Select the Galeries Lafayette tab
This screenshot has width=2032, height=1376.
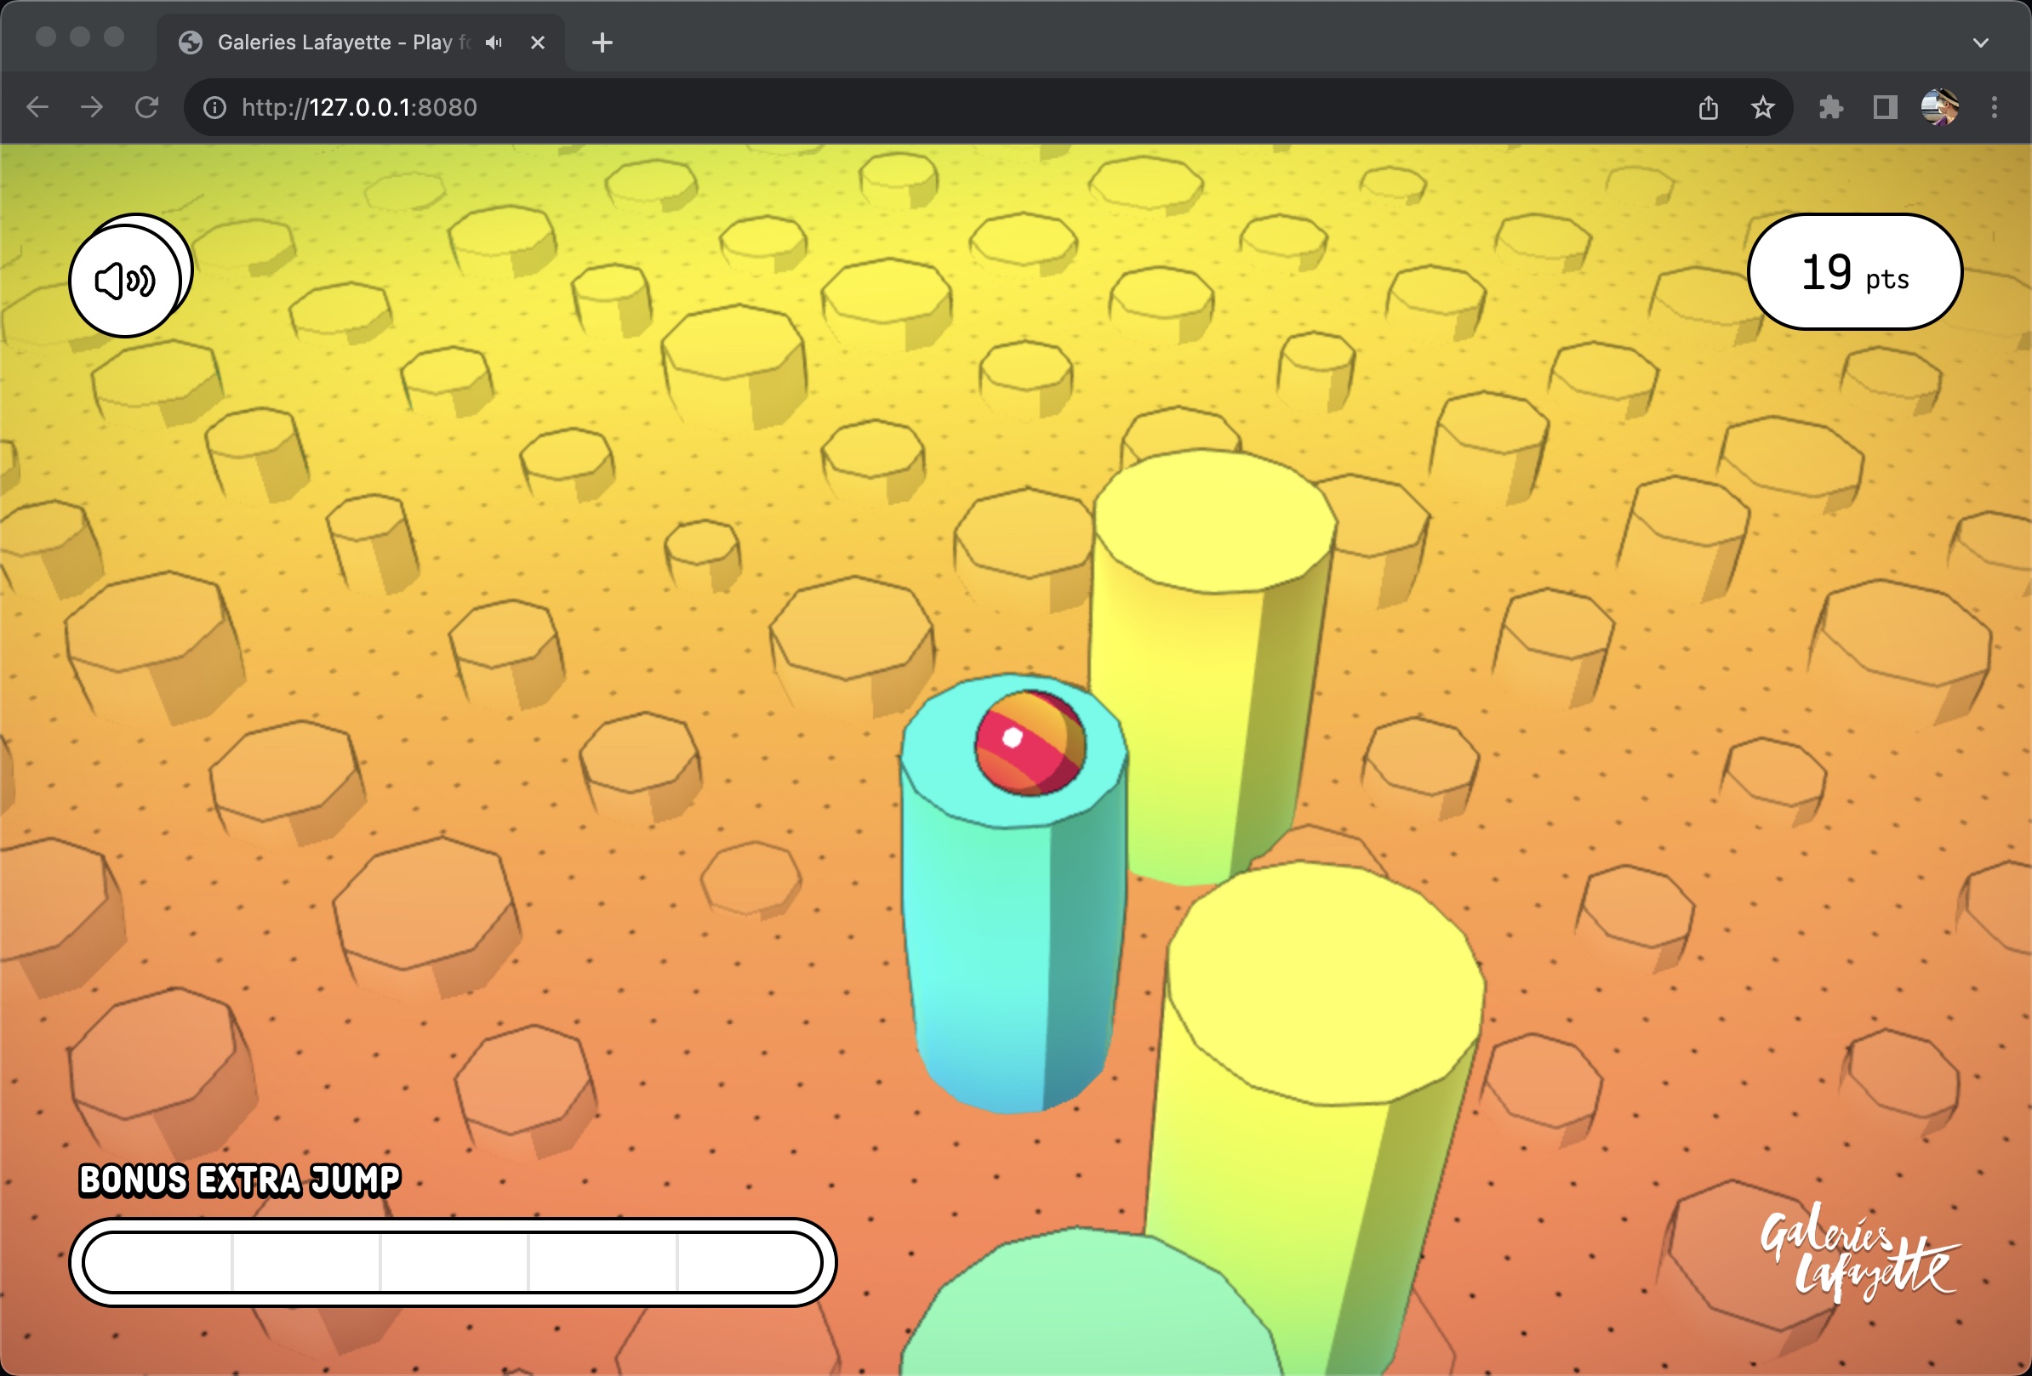tap(332, 43)
